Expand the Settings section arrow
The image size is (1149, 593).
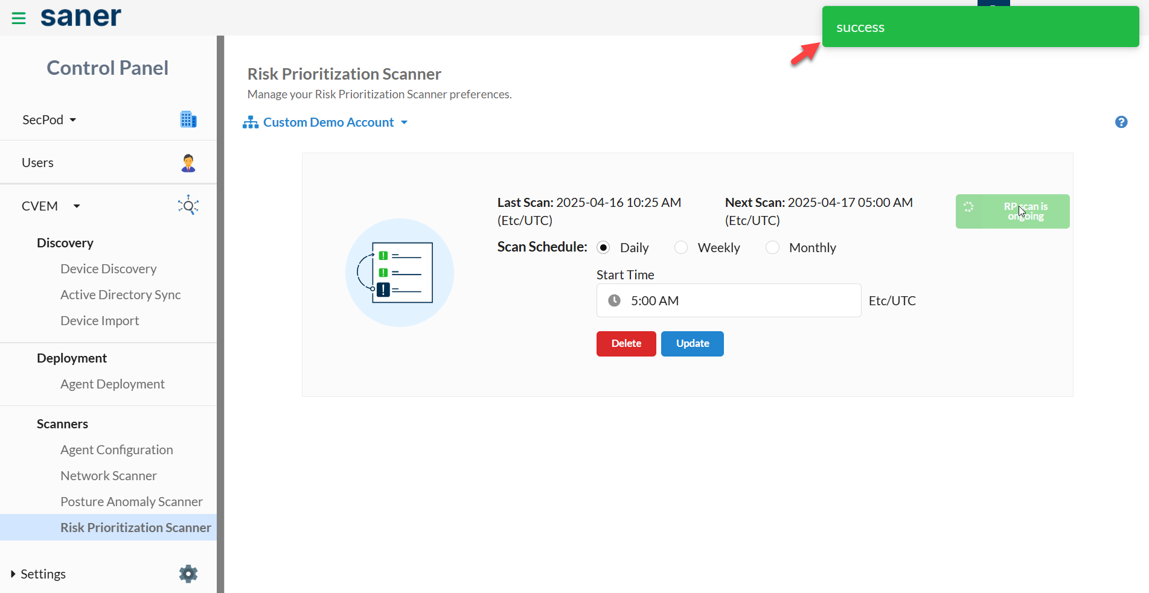point(13,574)
